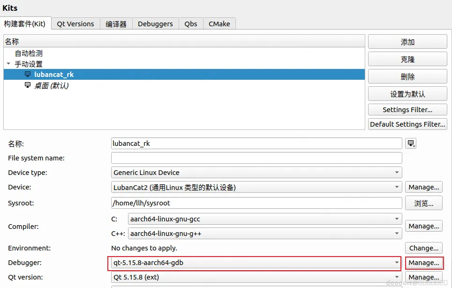This screenshot has width=452, height=288.
Task: Switch to the Debuggers tab
Action: (x=155, y=23)
